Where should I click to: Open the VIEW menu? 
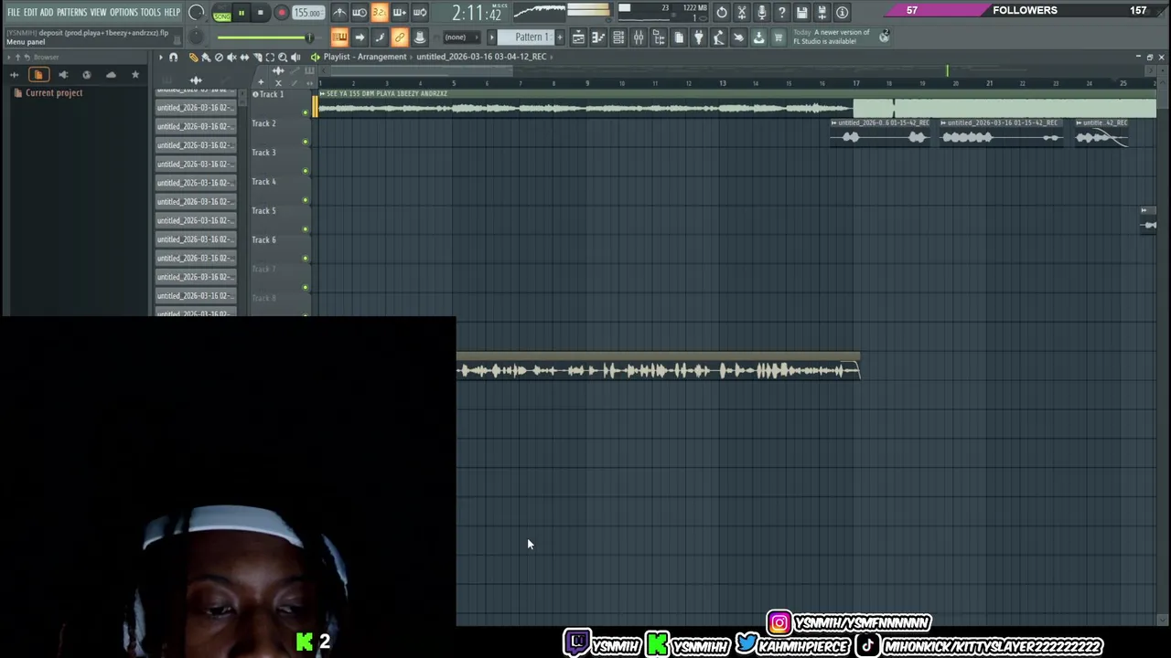tap(98, 12)
